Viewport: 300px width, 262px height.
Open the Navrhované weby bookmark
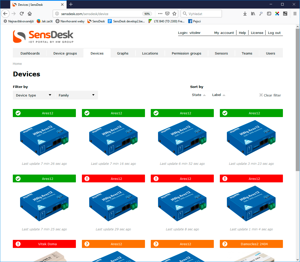pos(70,21)
